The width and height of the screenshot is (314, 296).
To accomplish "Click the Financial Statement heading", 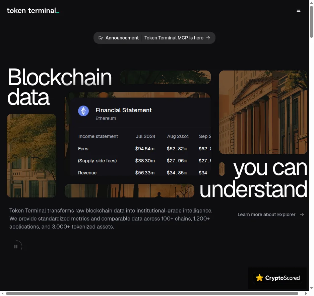I will [x=124, y=110].
